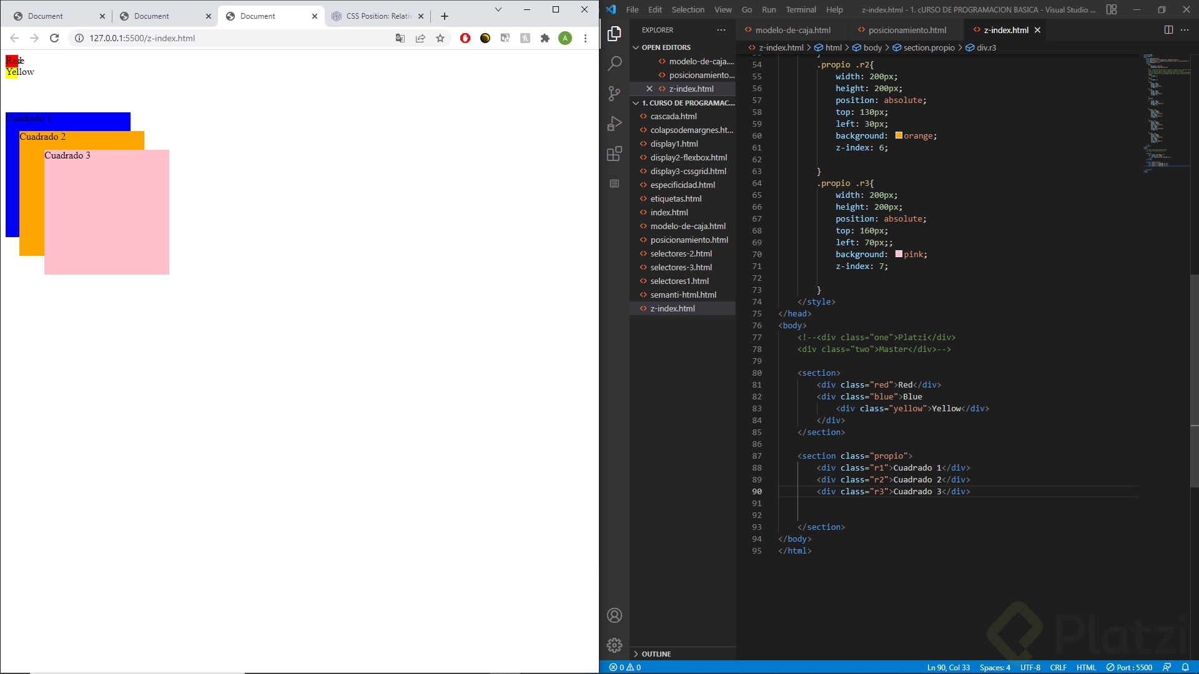Click the orange color swatch in code
This screenshot has width=1199, height=674.
coord(899,135)
